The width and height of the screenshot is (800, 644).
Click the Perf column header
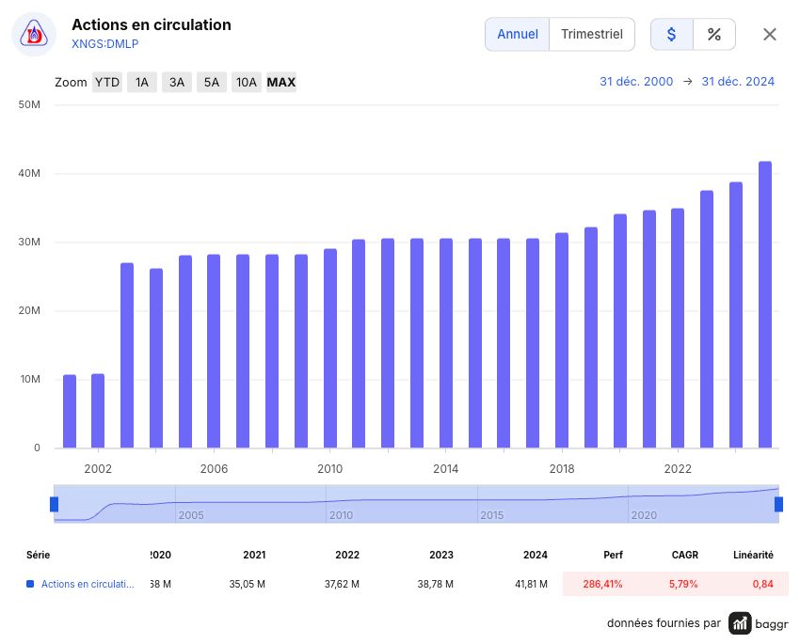click(613, 555)
